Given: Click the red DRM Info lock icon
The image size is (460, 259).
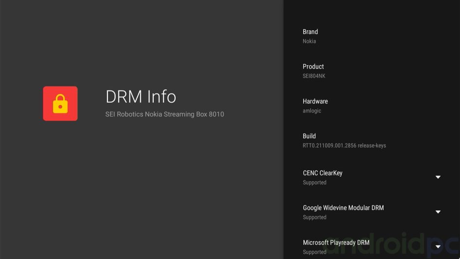Looking at the screenshot, I should [x=60, y=103].
